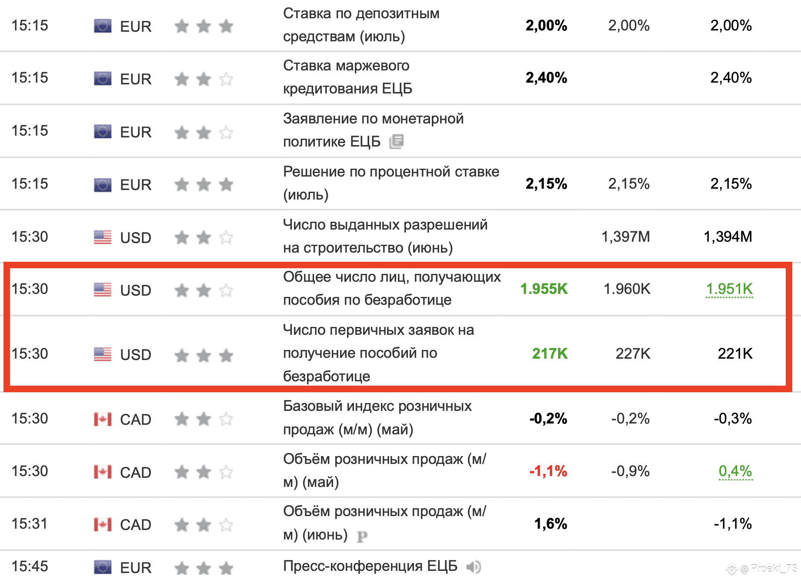Open the revised previous value 0,4%
This screenshot has width=801, height=580.
(735, 471)
